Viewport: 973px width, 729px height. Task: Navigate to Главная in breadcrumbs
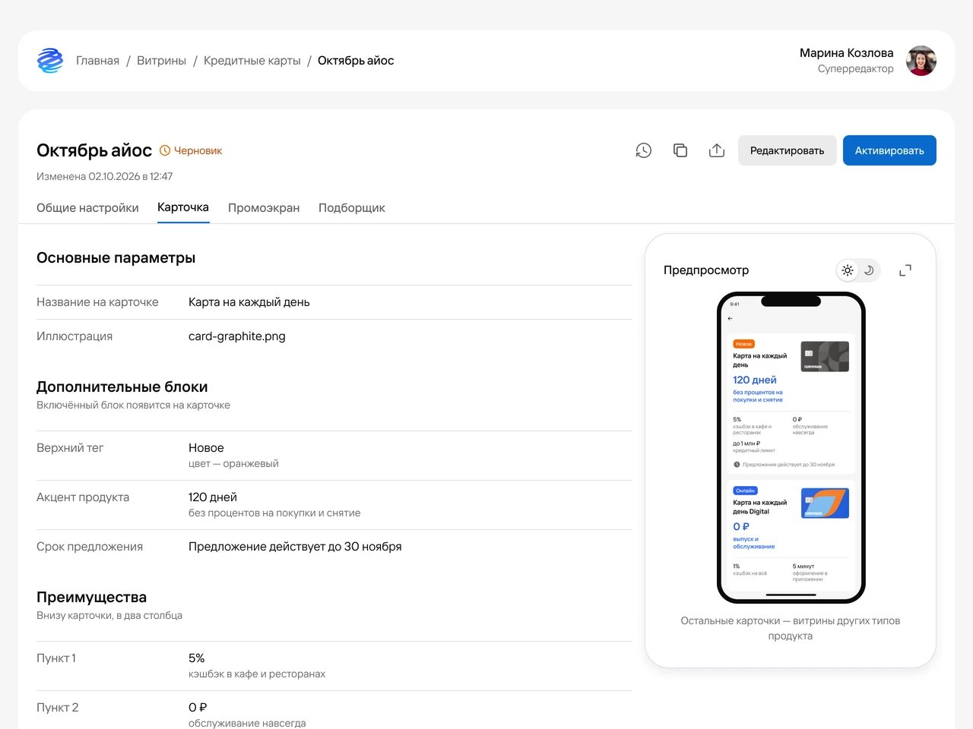coord(98,61)
